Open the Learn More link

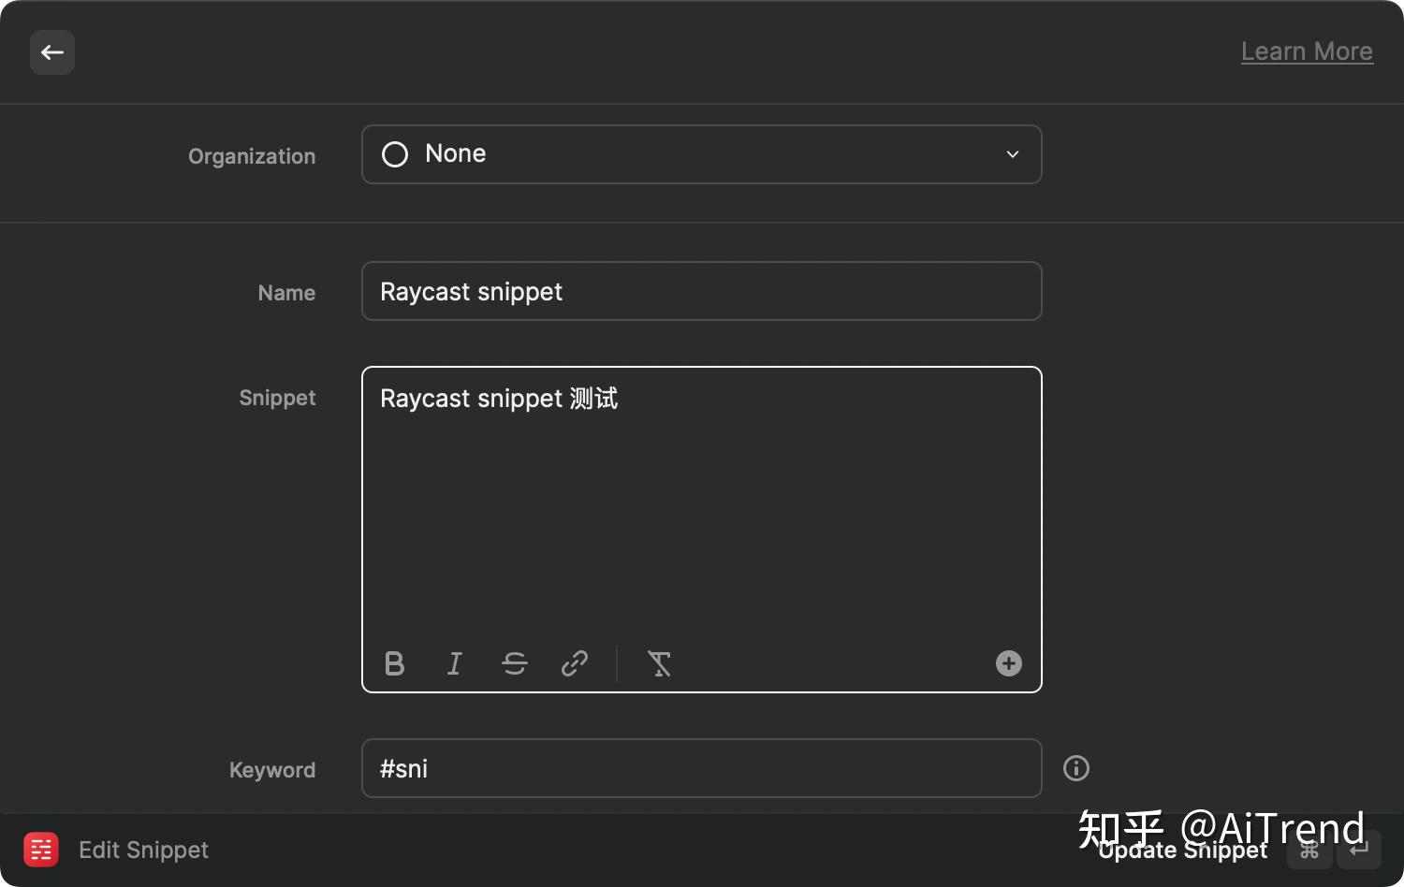[1307, 51]
